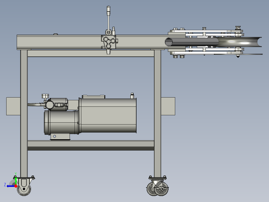Select the round pressure gauge
269x202 pixels.
pyautogui.click(x=45, y=96)
